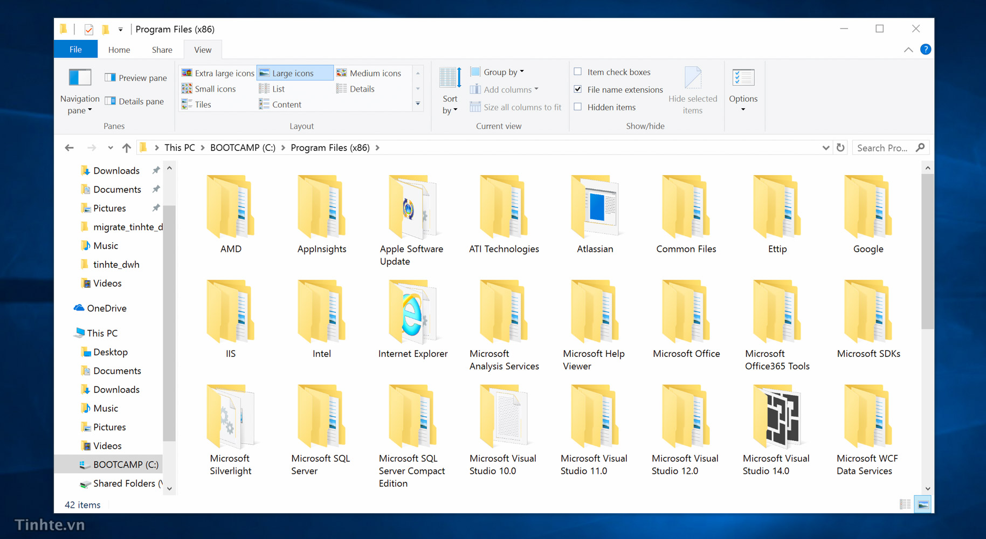This screenshot has width=986, height=539.
Task: Switch to the Home ribbon tab
Action: 119,50
